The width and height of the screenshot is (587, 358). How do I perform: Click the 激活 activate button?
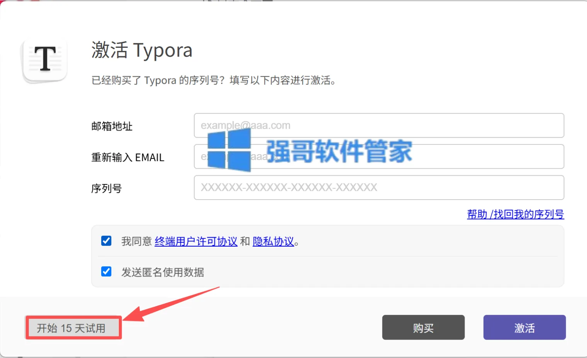[524, 328]
